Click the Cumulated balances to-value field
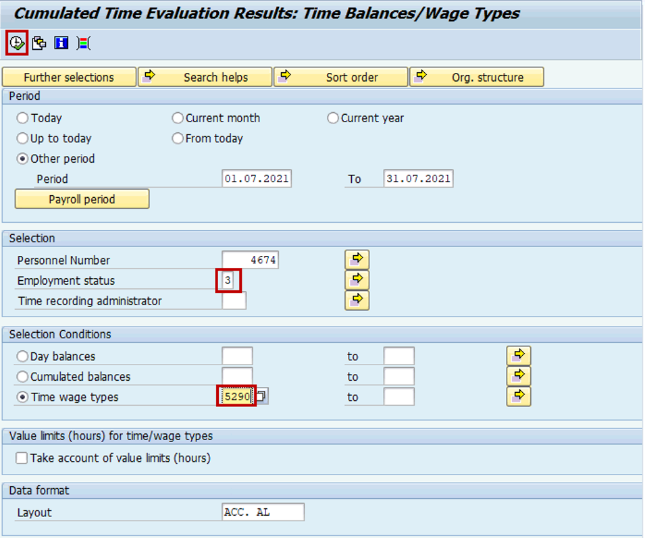The width and height of the screenshot is (645, 538). (x=399, y=376)
